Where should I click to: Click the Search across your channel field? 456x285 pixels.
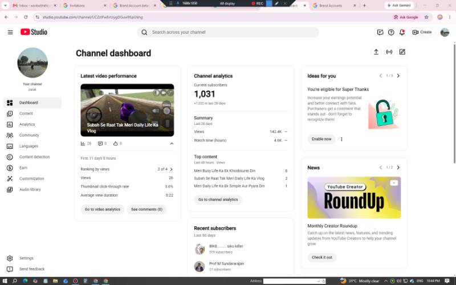click(228, 32)
